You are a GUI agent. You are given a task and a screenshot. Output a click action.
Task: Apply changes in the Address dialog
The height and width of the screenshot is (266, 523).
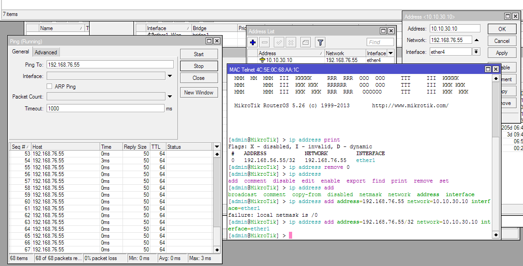[x=502, y=52]
